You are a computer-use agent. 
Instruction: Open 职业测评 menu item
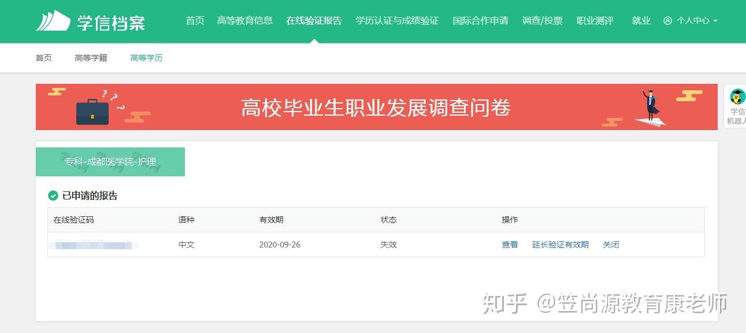[x=595, y=21]
